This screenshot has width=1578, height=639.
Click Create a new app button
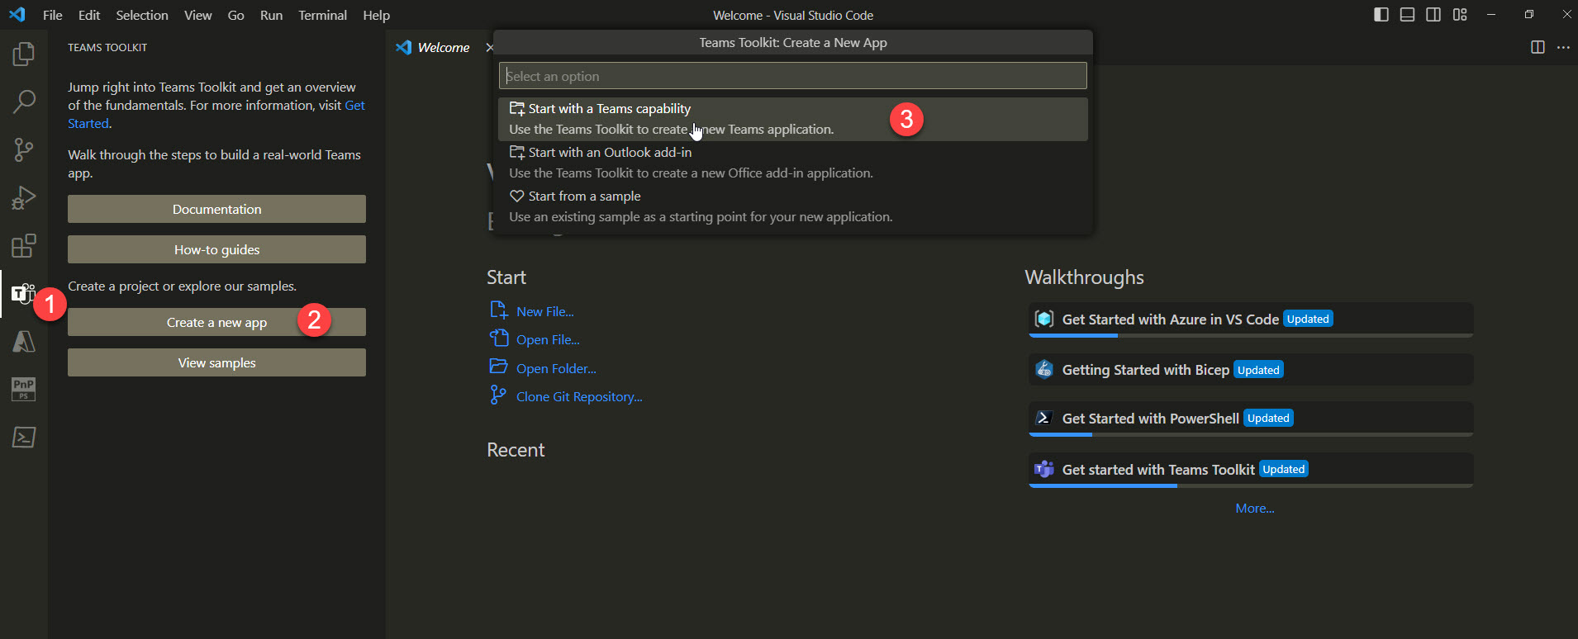(216, 322)
